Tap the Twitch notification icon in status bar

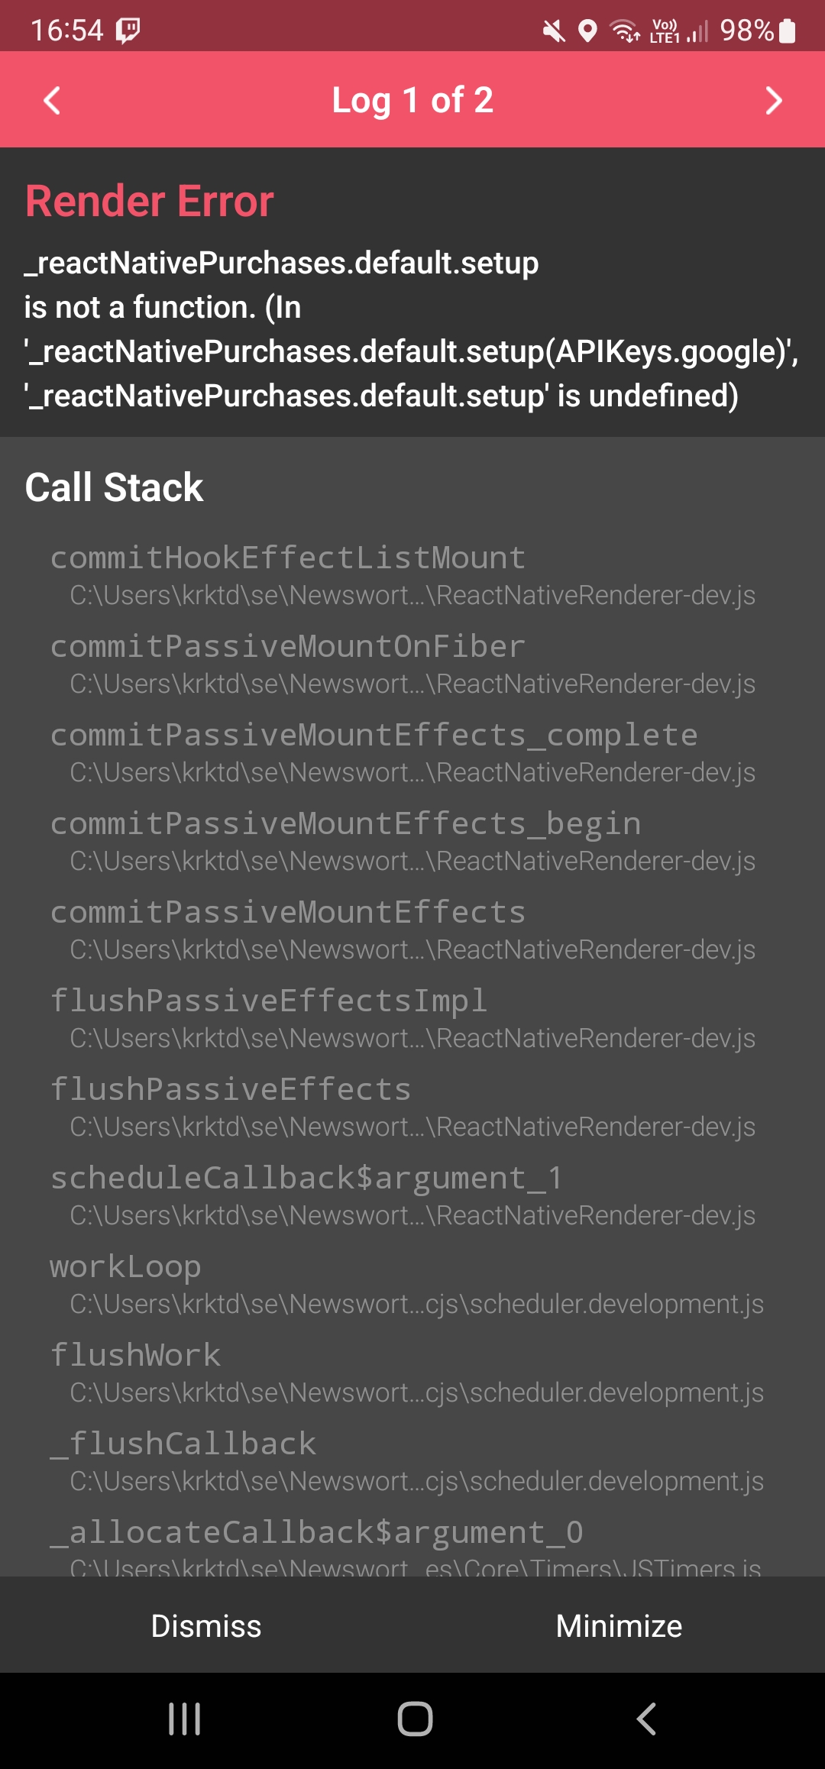[128, 31]
